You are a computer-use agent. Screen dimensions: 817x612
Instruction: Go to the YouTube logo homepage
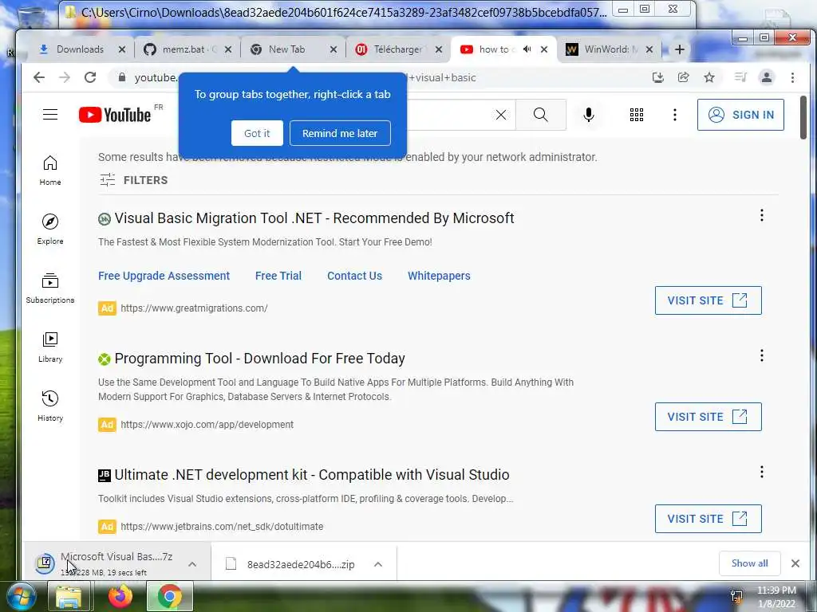(x=115, y=115)
